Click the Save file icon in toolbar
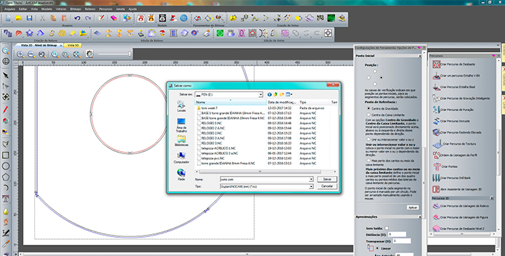The height and width of the screenshot is (256, 505). point(29,18)
